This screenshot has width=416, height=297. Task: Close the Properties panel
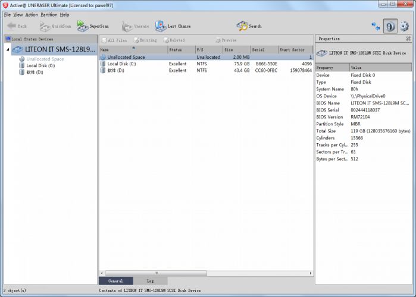[408, 39]
